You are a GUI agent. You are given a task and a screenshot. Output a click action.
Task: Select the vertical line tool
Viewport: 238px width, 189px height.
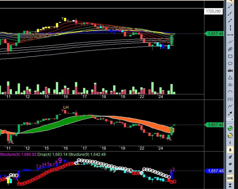[230, 28]
